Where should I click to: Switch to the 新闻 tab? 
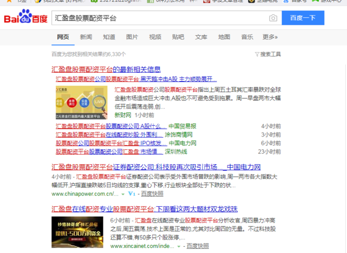[x=86, y=37]
